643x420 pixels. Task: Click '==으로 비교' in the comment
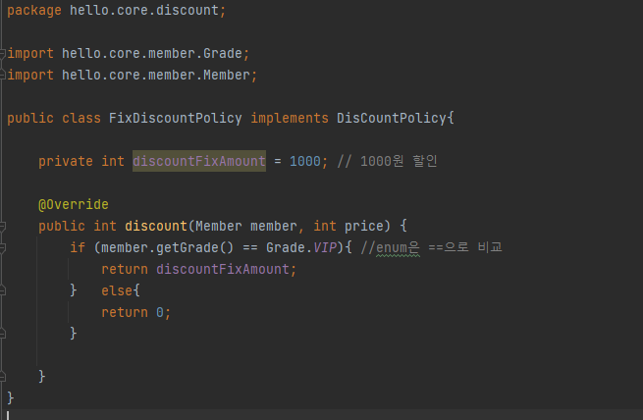pos(465,247)
